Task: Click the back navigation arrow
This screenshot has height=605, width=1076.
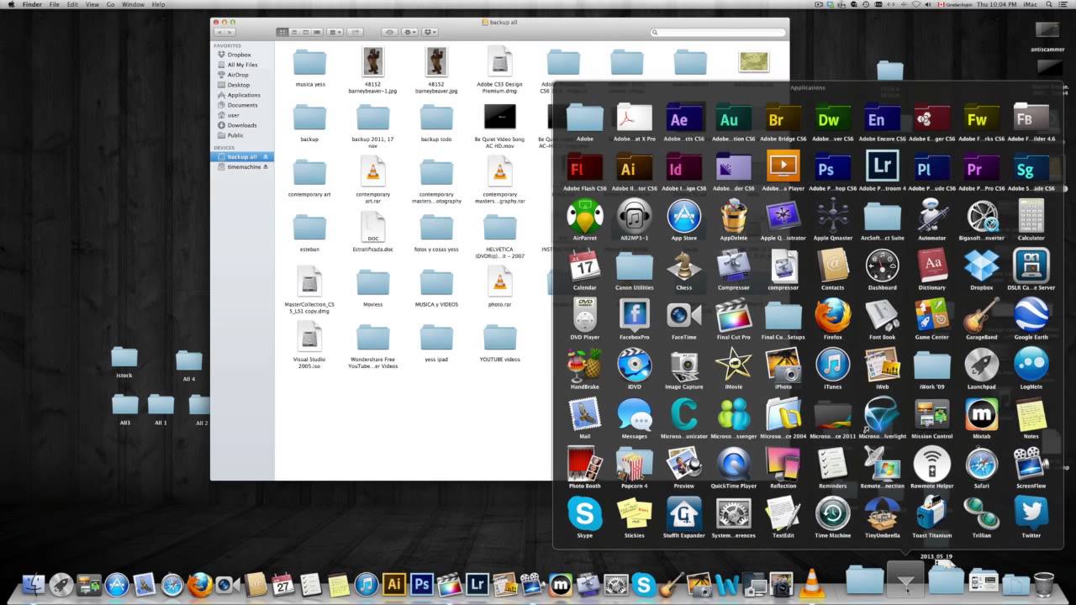Action: point(221,32)
